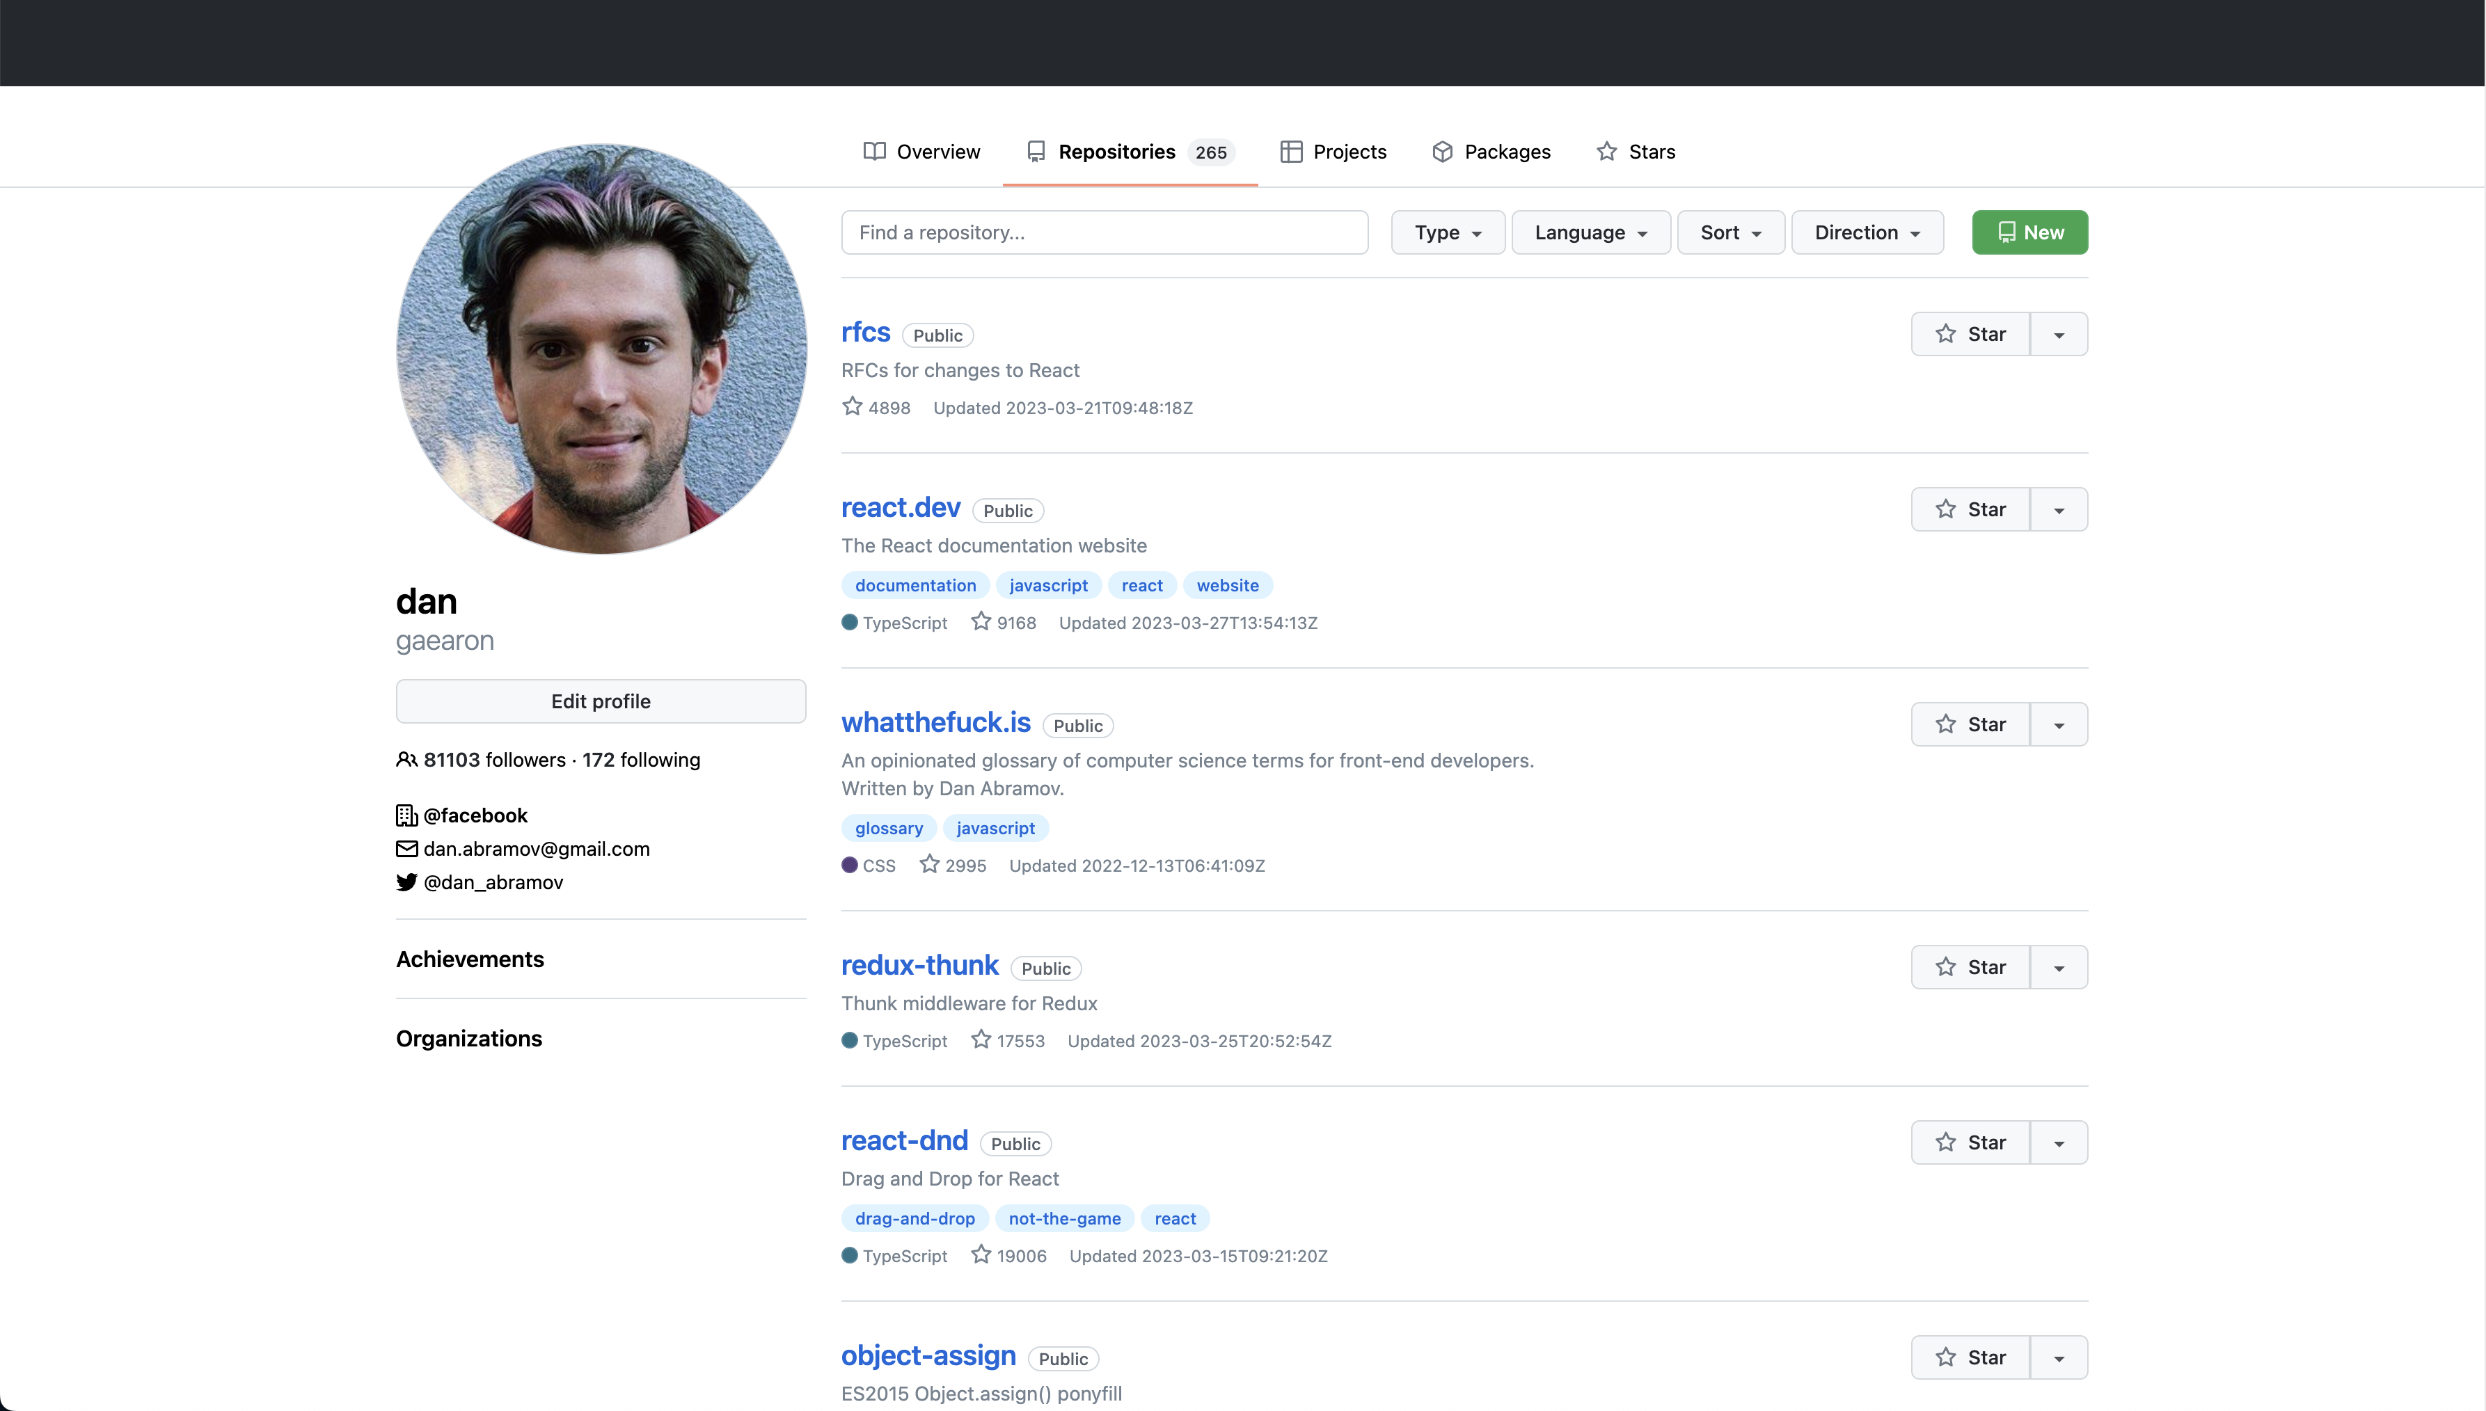Screen dimensions: 2486x1411
Task: Click the star count icon of rfcs
Action: tap(852, 407)
